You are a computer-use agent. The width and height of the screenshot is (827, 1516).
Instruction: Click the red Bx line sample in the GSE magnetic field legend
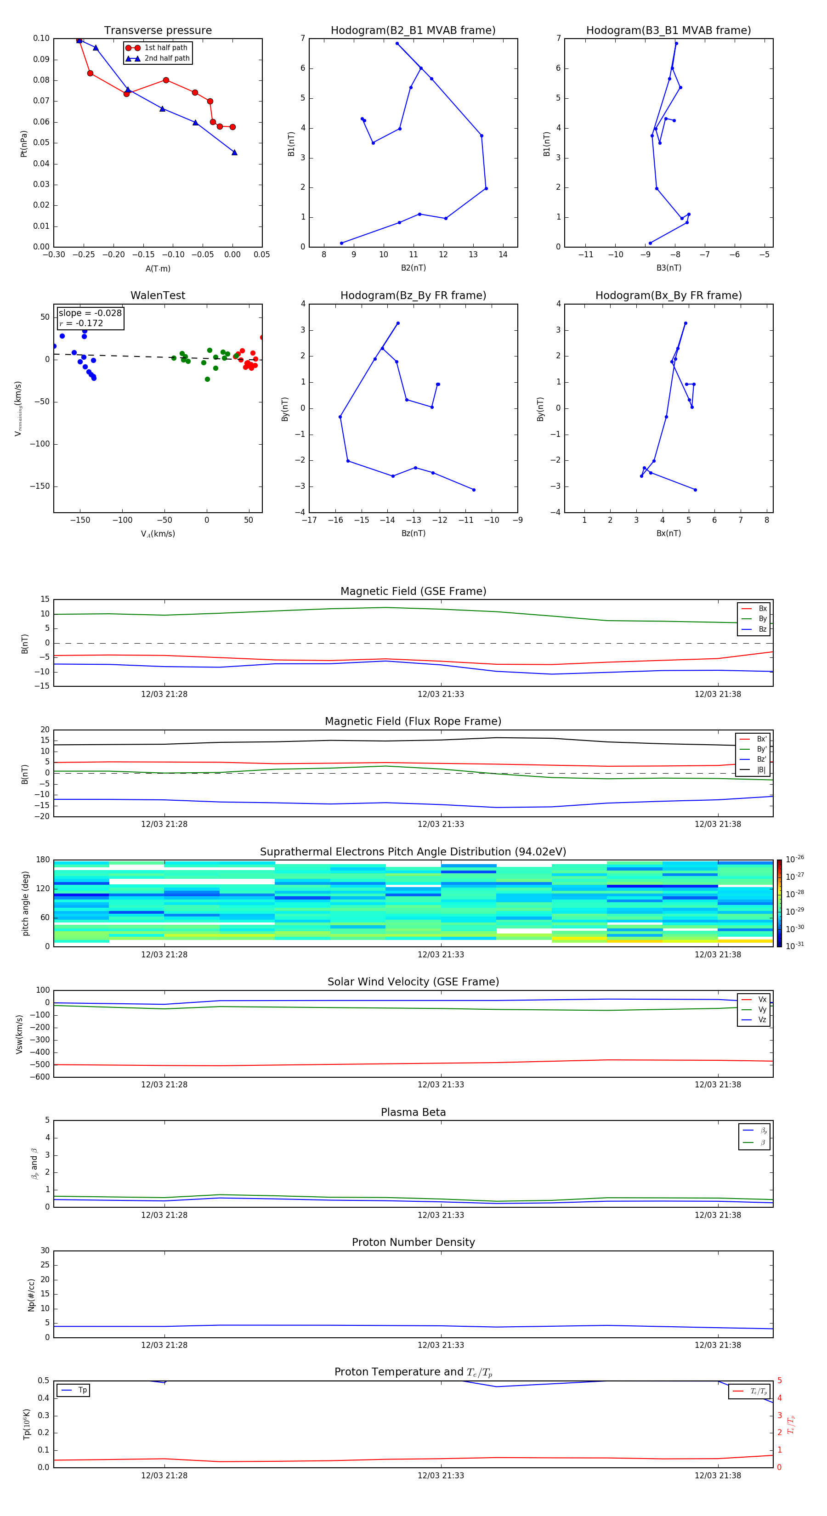click(746, 609)
